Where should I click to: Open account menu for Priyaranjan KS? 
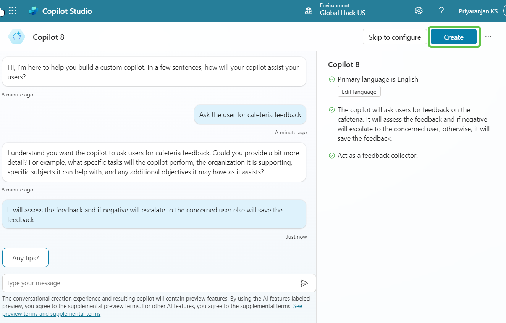pos(478,11)
